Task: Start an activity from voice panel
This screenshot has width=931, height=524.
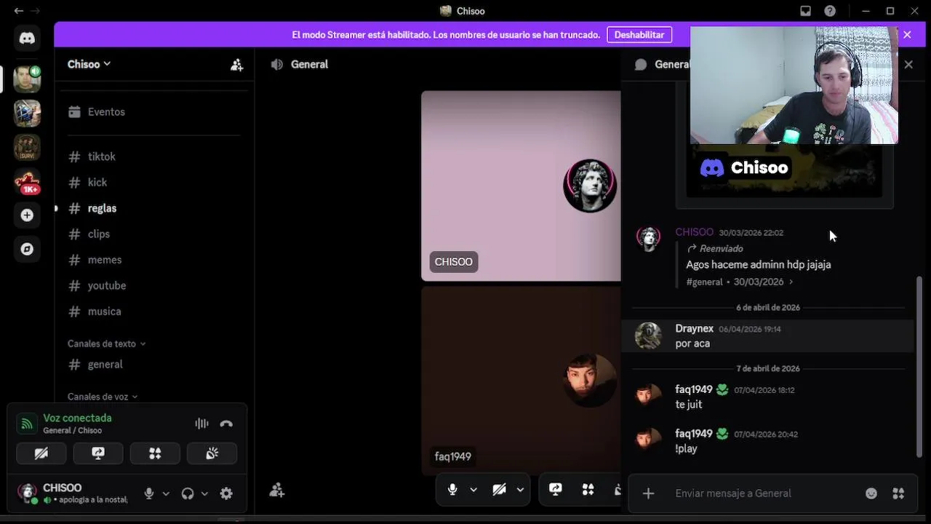Action: [155, 453]
